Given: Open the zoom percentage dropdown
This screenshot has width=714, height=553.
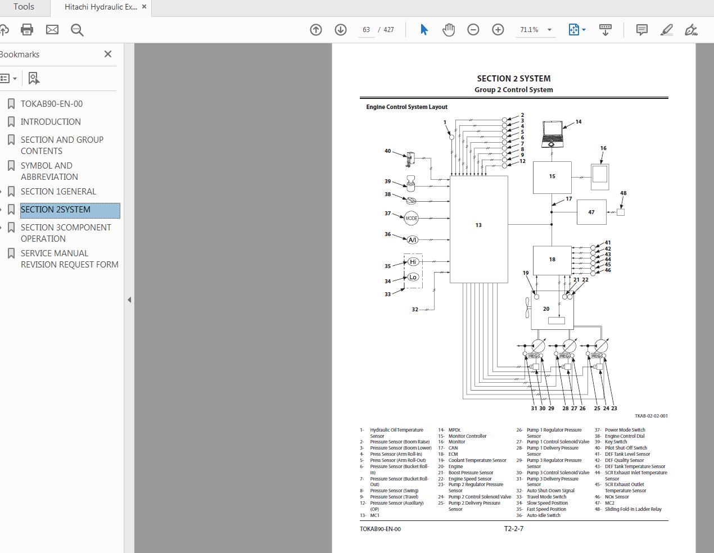Looking at the screenshot, I should [x=549, y=29].
